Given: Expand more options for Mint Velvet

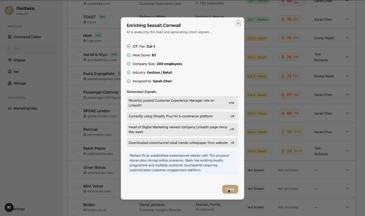Looking at the screenshot, I should (347, 188).
